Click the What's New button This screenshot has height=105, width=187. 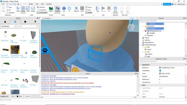coord(167,4)
